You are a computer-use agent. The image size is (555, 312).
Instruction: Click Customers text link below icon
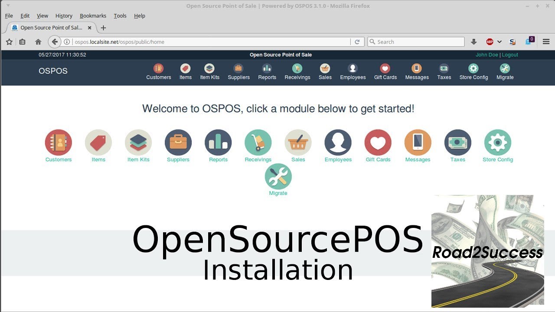(59, 159)
